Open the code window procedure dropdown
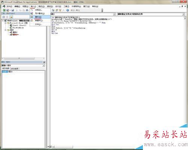This screenshot has width=188, height=150. pos(183,14)
